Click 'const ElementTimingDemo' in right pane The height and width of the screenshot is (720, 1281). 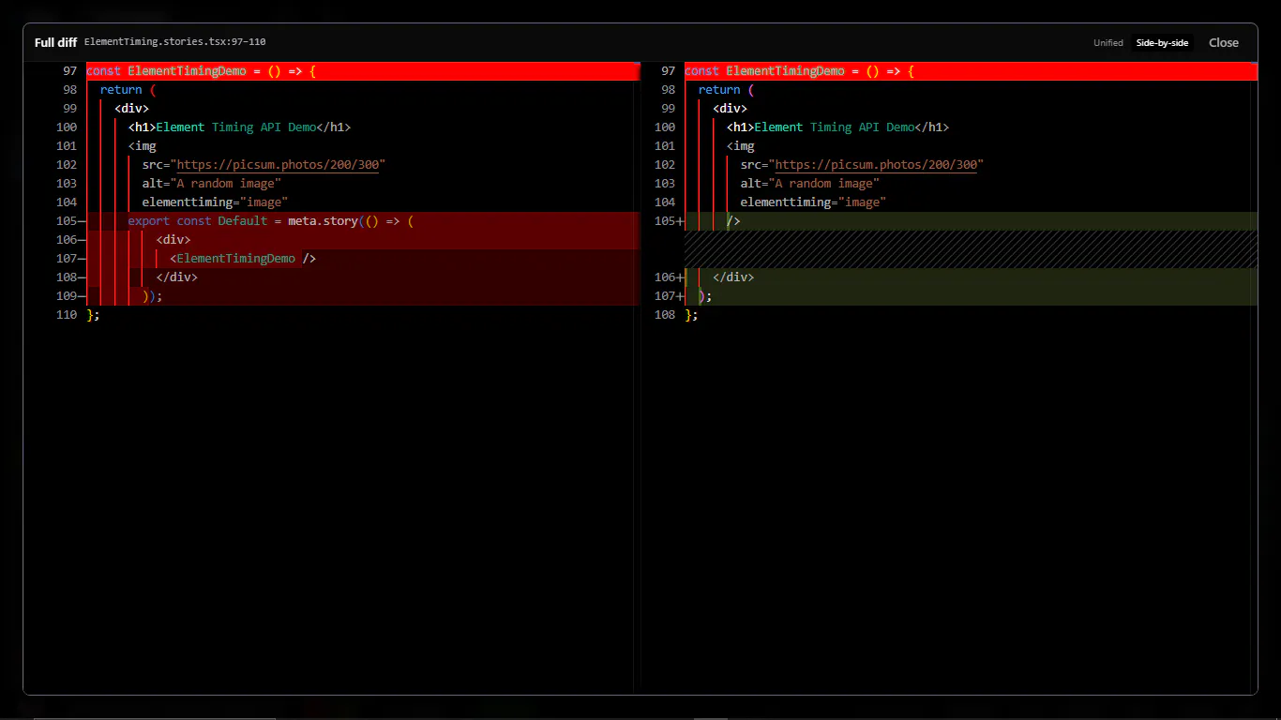click(x=764, y=71)
